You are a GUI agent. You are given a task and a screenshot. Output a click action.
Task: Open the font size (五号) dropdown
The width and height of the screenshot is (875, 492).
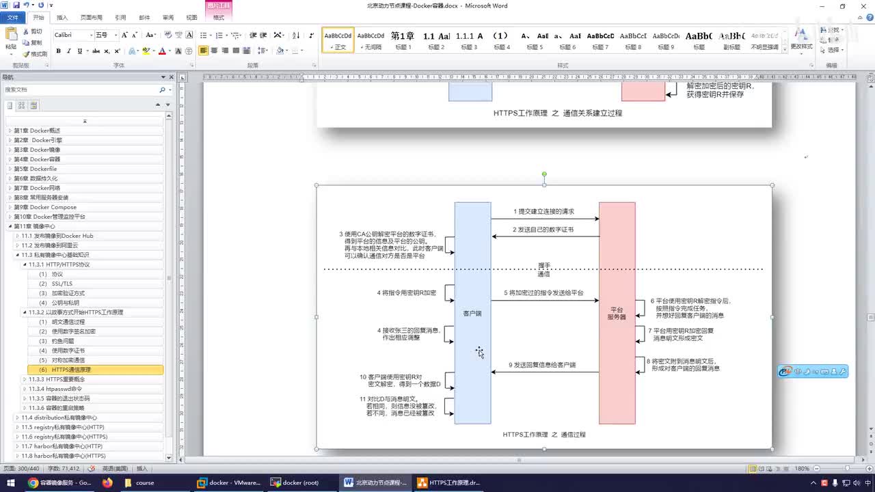116,35
